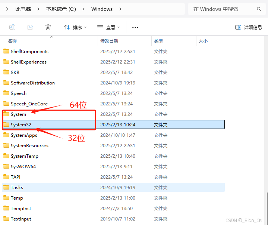Click the Share icon in the toolbar
Screen dimensions: 268x225
point(30,27)
